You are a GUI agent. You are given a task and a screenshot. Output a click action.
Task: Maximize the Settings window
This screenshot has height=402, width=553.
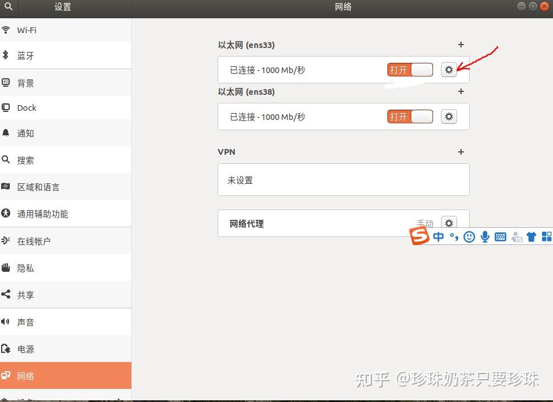533,6
